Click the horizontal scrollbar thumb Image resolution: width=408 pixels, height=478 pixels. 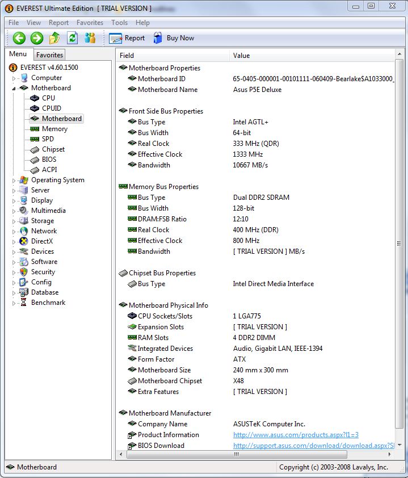tap(237, 454)
